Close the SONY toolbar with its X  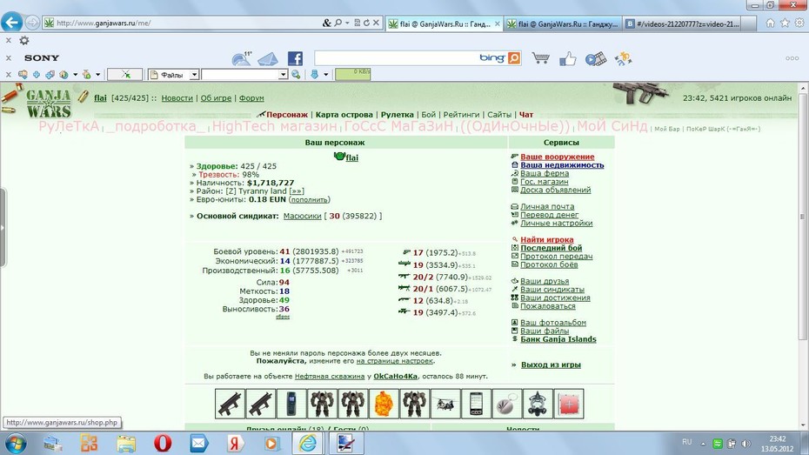pyautogui.click(x=8, y=57)
